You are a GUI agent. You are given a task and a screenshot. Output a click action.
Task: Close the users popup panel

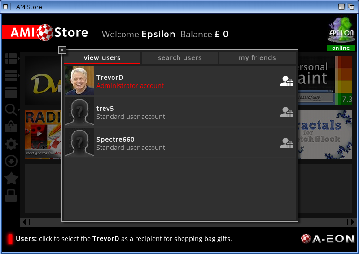coord(62,50)
